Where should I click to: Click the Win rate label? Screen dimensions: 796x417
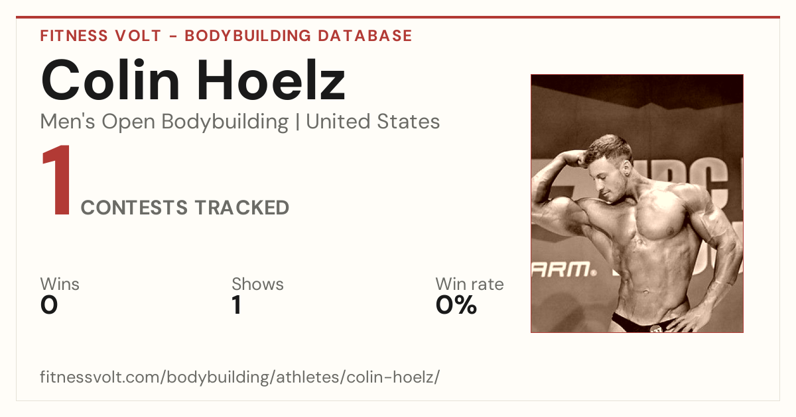[470, 284]
